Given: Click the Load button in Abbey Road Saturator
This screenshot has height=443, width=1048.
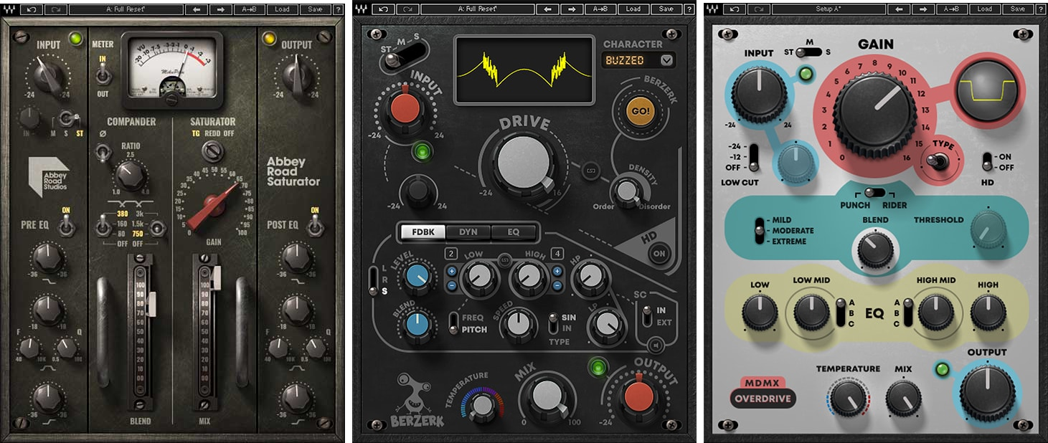Looking at the screenshot, I should (281, 9).
